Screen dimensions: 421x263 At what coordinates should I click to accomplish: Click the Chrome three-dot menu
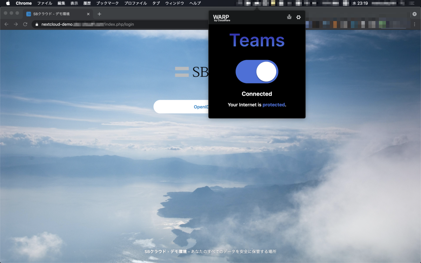coord(414,24)
